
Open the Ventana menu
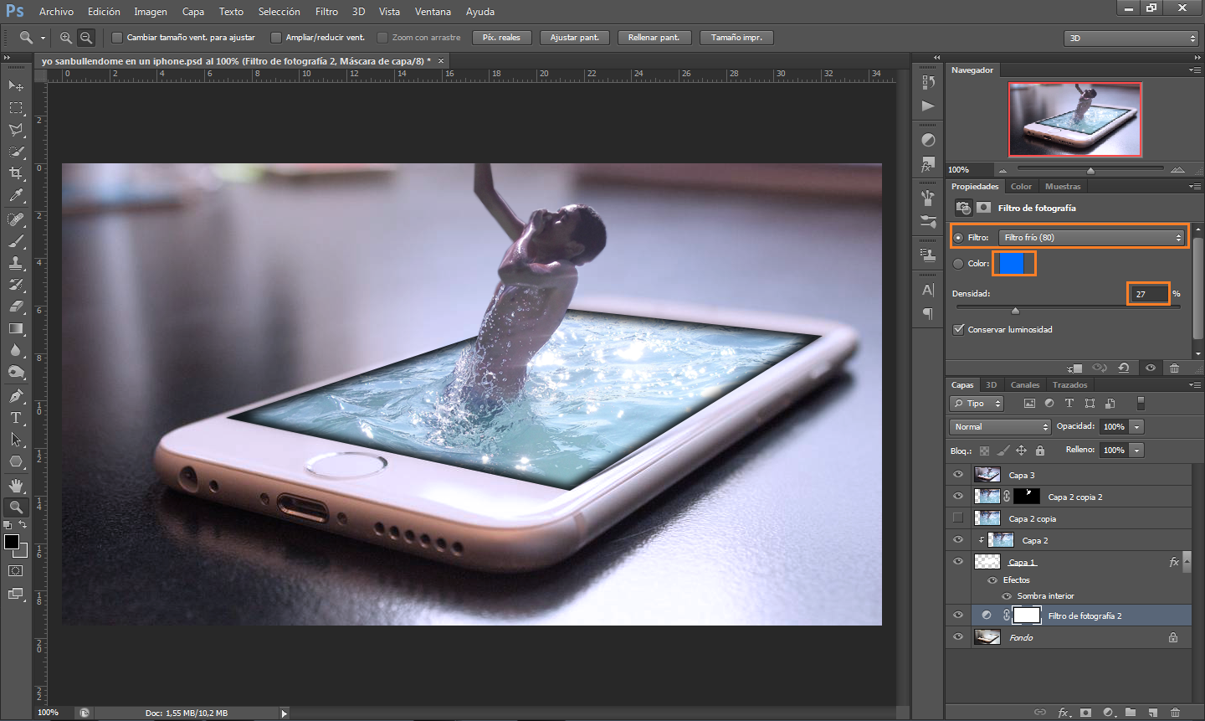433,12
